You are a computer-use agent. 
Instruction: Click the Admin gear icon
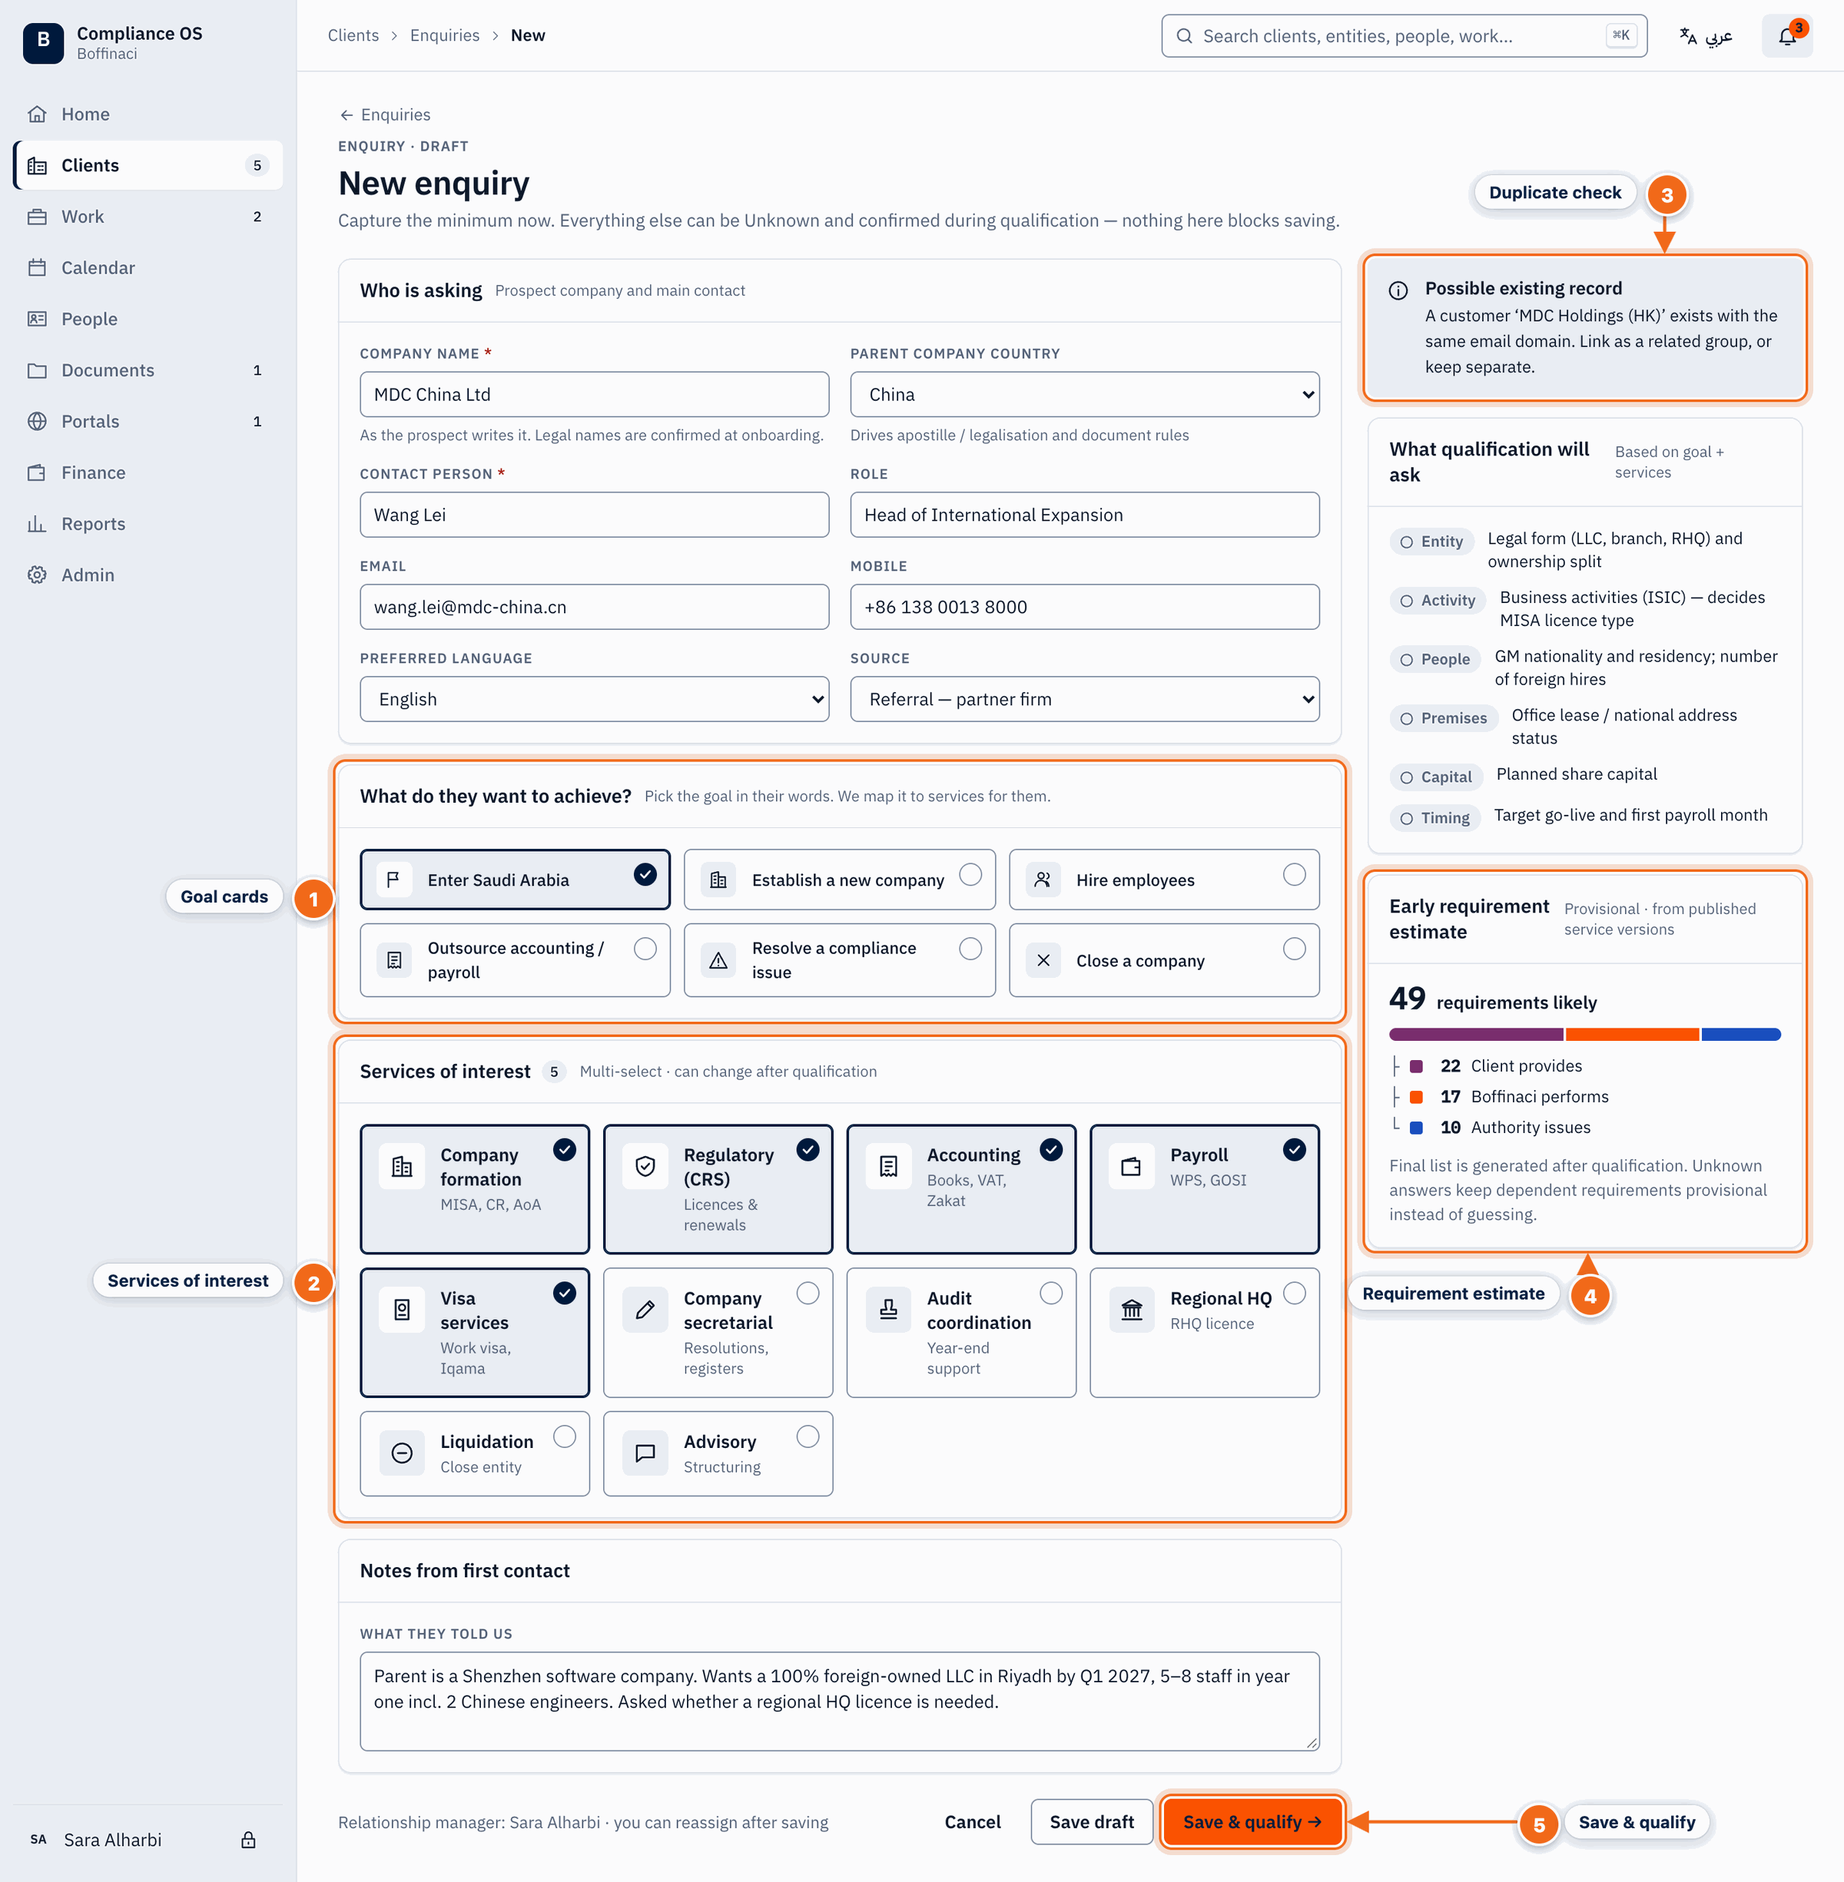point(37,575)
